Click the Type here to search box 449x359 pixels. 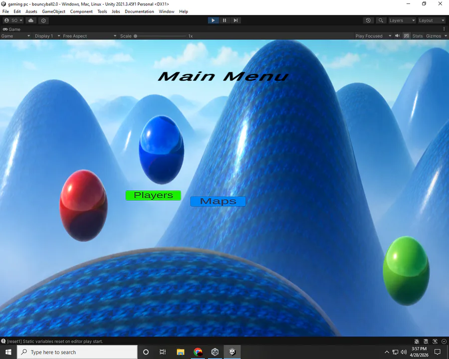click(77, 352)
